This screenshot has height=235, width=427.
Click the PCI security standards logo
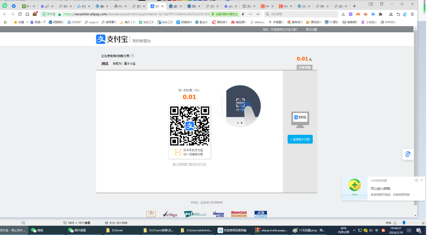tap(195, 214)
